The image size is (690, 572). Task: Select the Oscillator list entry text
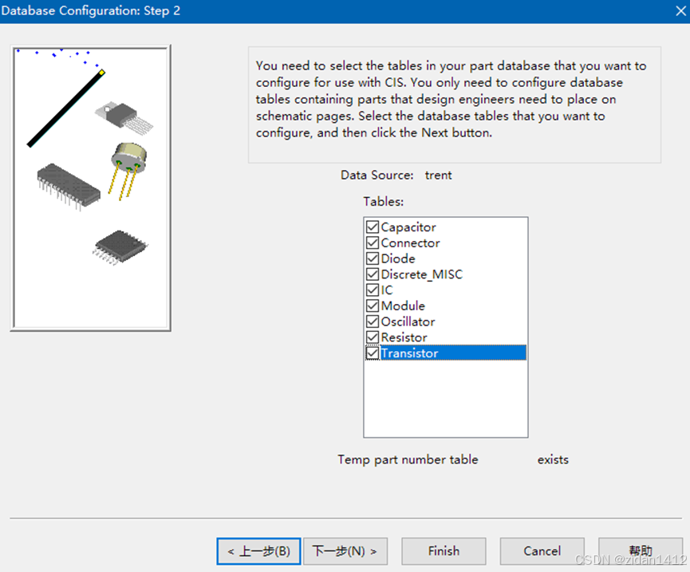pyautogui.click(x=408, y=322)
